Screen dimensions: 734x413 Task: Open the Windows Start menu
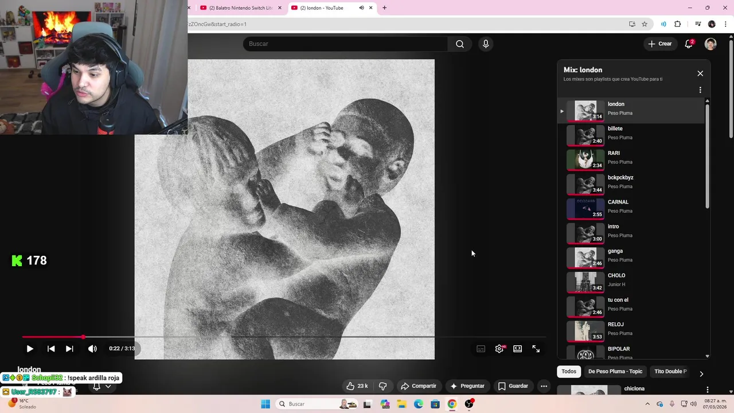coord(265,404)
